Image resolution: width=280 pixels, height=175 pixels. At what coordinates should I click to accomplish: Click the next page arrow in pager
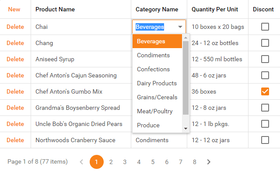point(209,162)
